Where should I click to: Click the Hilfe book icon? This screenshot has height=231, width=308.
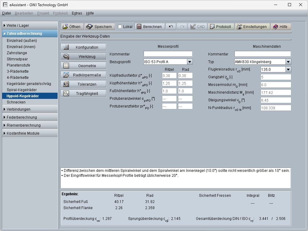coord(276,27)
